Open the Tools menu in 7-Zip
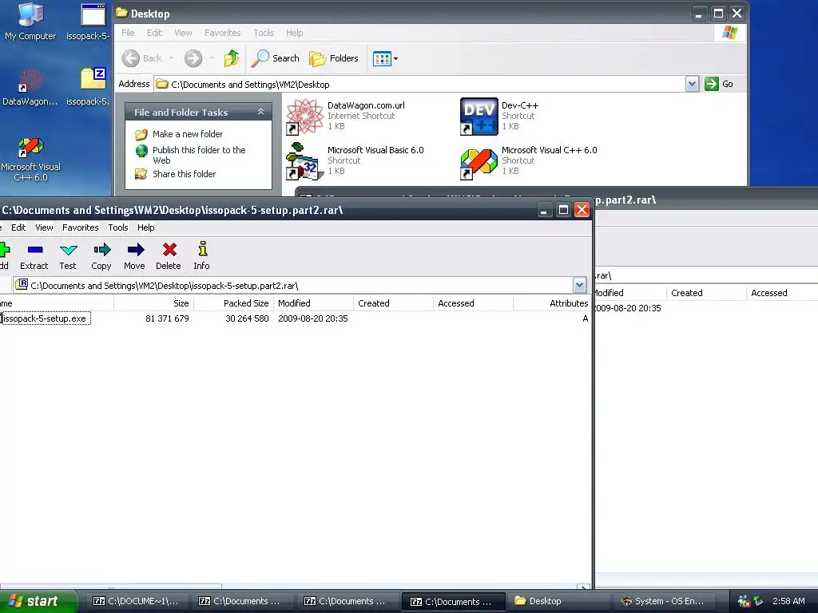 (x=118, y=227)
